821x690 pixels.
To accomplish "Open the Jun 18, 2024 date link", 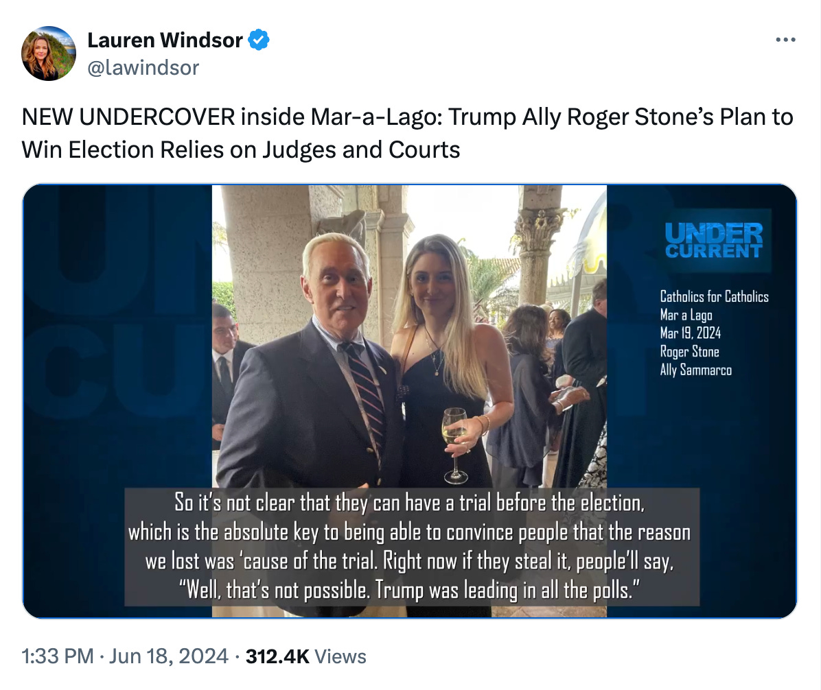I will (169, 656).
